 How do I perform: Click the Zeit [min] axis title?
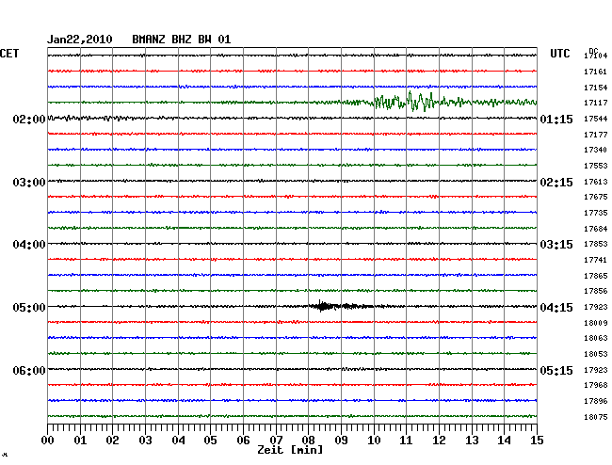[x=290, y=450]
